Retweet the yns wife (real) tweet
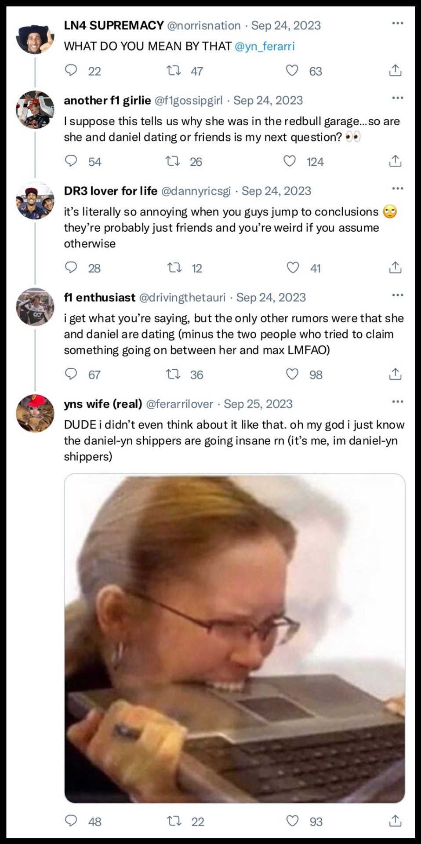This screenshot has height=844, width=421. pyautogui.click(x=174, y=821)
